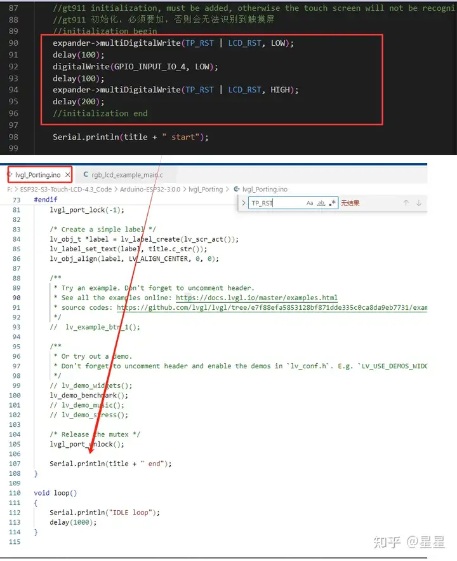Open lvgl_Porting.ino file breadcrumb
The height and width of the screenshot is (561, 457).
[265, 190]
